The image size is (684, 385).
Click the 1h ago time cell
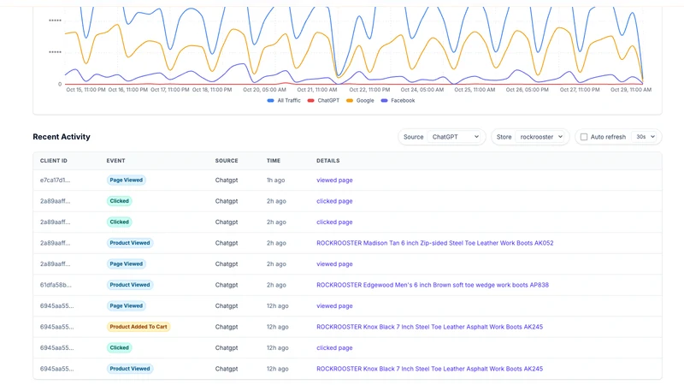(x=275, y=181)
